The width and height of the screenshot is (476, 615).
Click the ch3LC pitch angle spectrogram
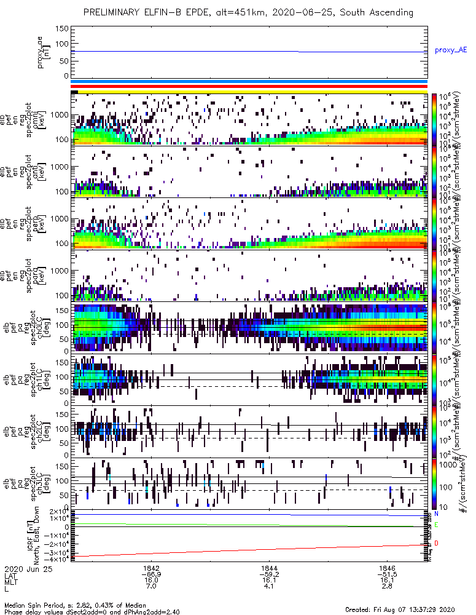tap(249, 483)
